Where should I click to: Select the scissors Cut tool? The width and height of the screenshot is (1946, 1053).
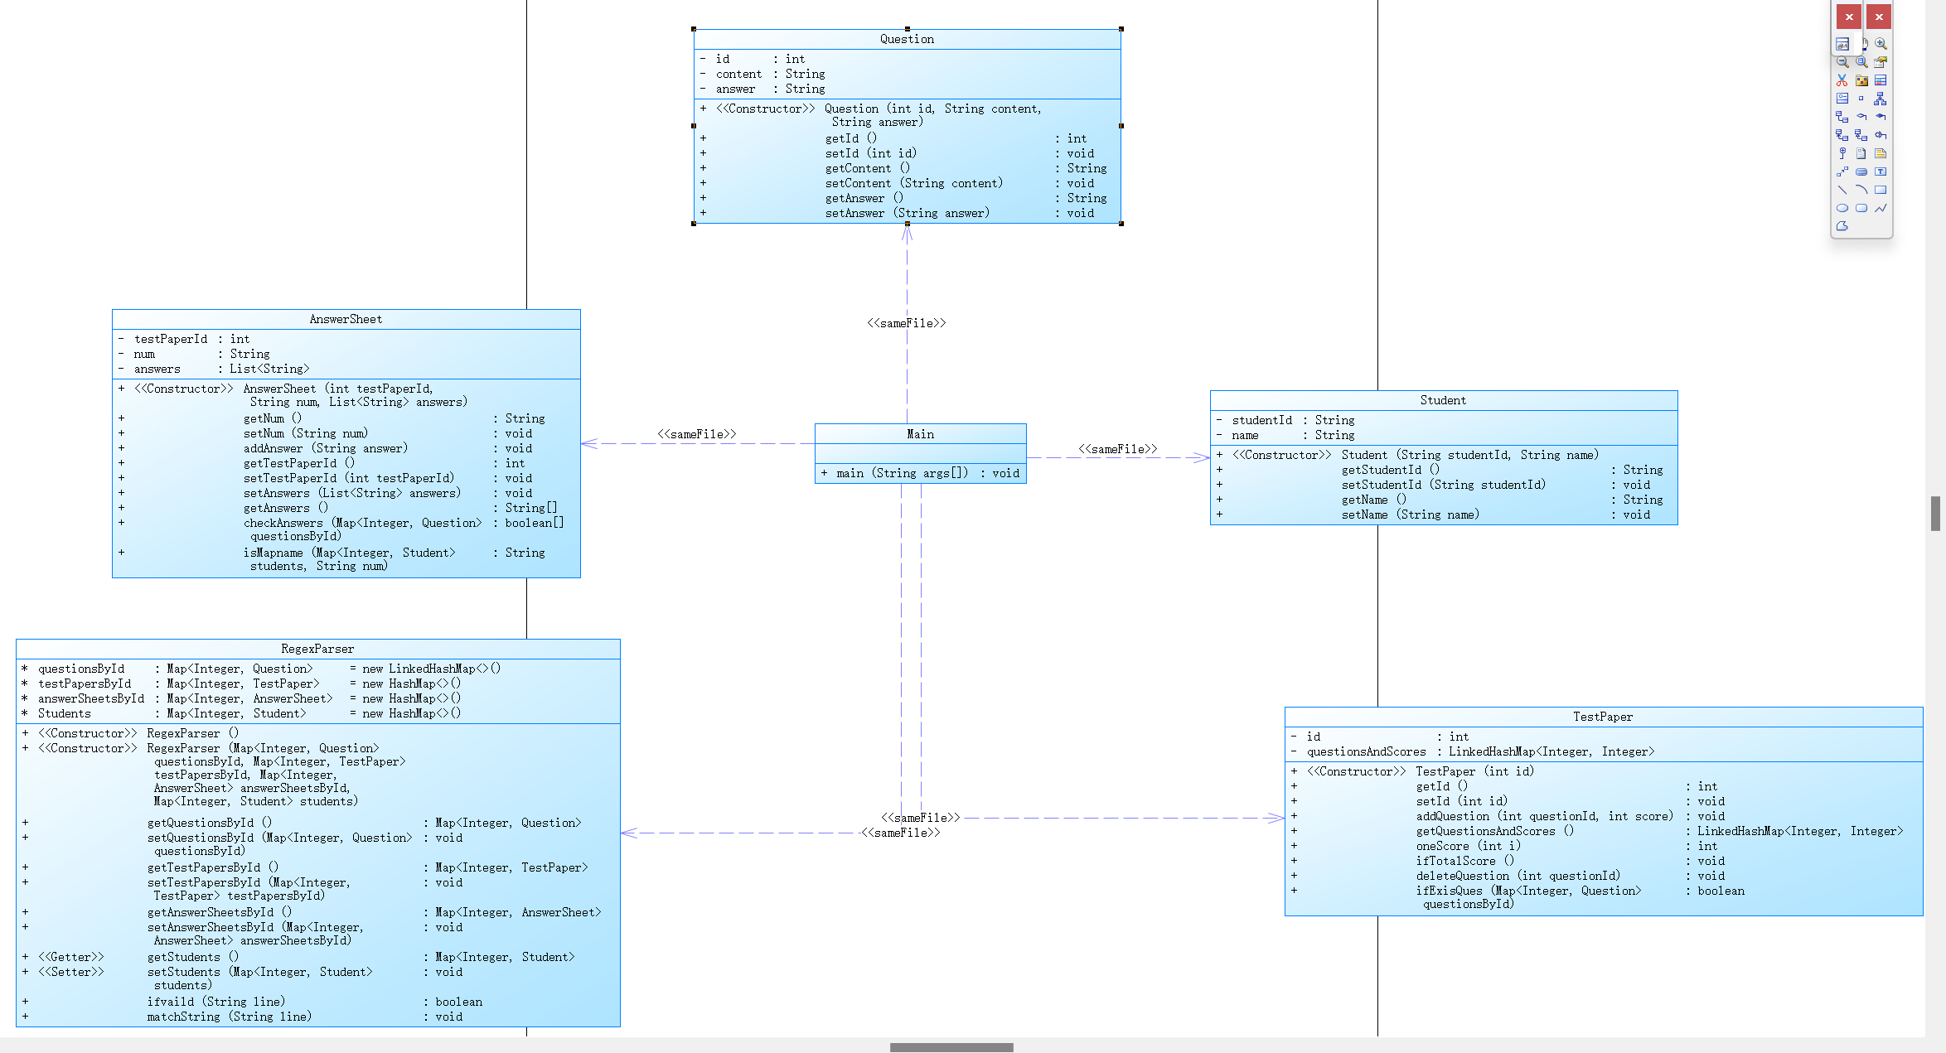coord(1842,80)
